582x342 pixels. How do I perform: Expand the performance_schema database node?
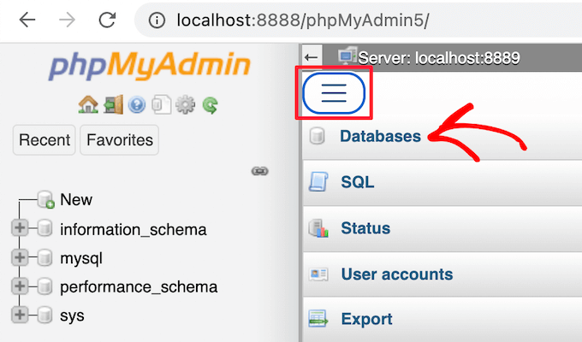19,286
